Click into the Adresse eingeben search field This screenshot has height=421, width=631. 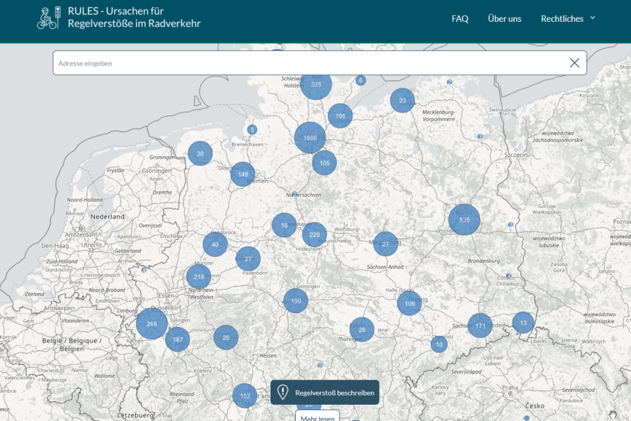(x=219, y=63)
